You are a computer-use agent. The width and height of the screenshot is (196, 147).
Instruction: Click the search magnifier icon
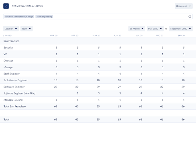[190, 17]
